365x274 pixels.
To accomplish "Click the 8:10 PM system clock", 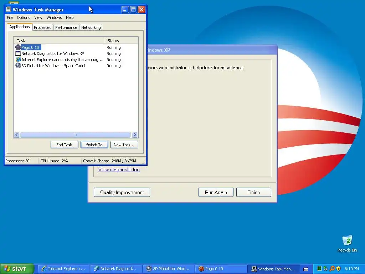I will (352, 269).
